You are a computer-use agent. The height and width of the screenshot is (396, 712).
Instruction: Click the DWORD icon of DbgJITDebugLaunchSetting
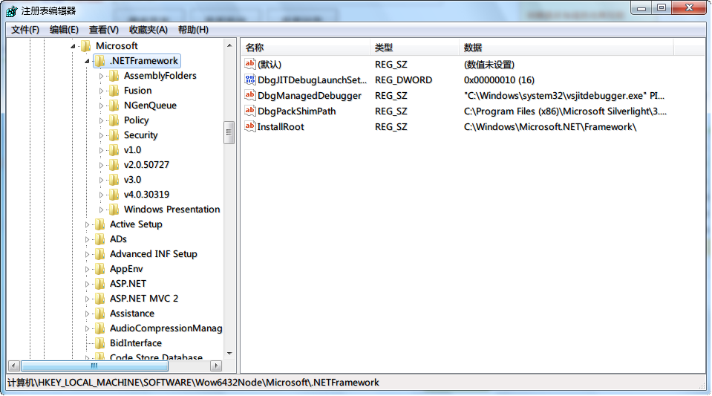(249, 79)
